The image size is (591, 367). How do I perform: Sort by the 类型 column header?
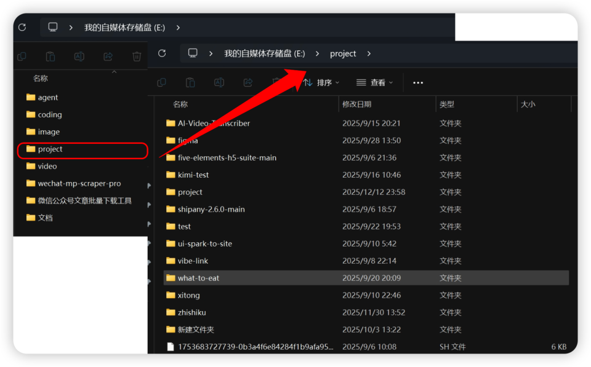tap(447, 105)
